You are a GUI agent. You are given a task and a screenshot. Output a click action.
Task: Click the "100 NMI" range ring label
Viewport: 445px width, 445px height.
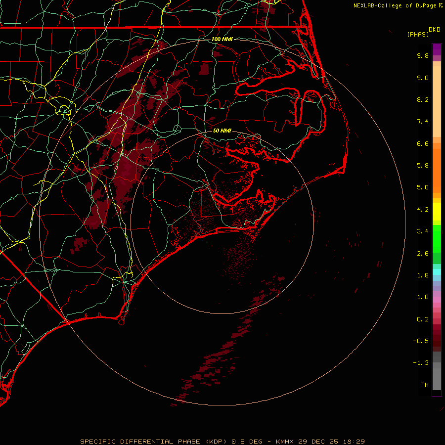pos(222,39)
